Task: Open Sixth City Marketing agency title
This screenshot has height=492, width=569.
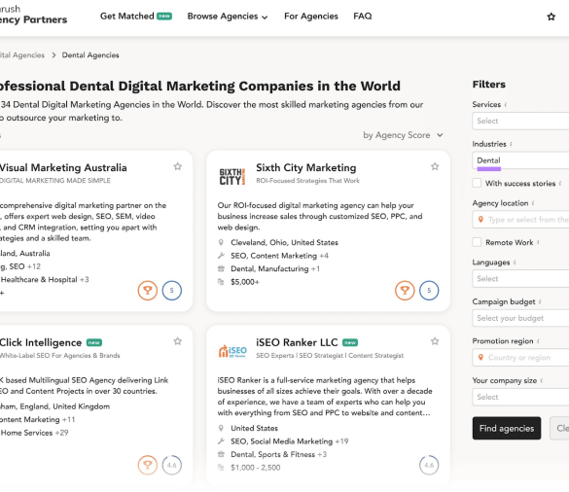Action: 306,167
